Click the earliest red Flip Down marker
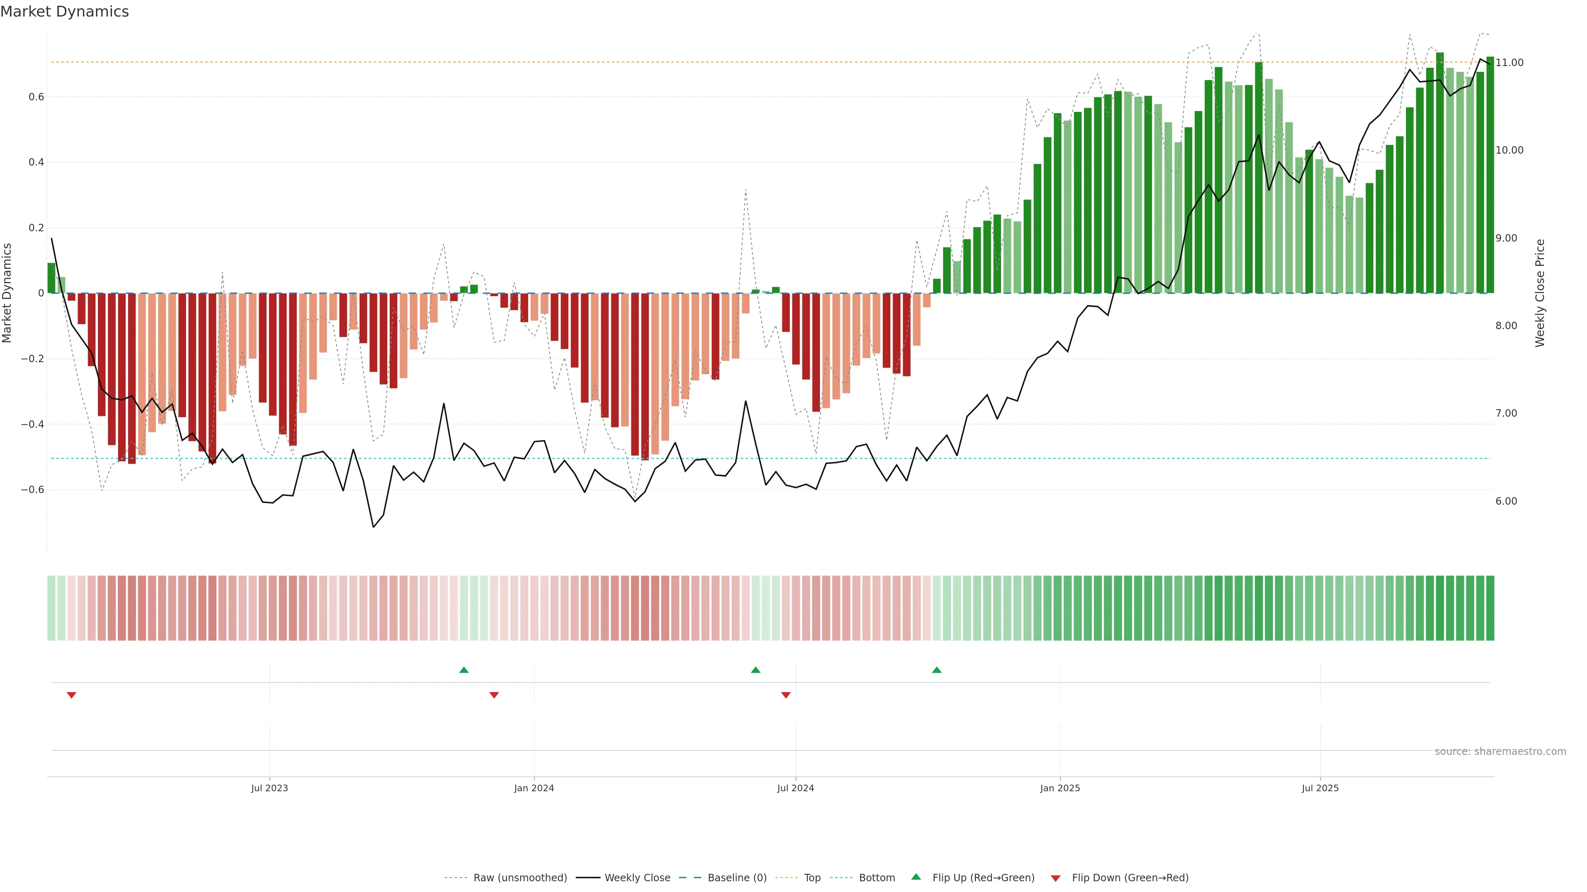This screenshot has width=1587, height=892. pyautogui.click(x=71, y=695)
